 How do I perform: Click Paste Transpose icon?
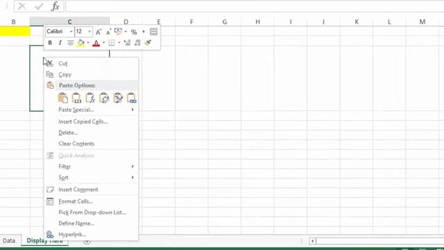point(104,98)
